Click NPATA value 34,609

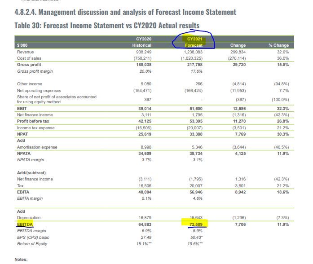point(145,154)
